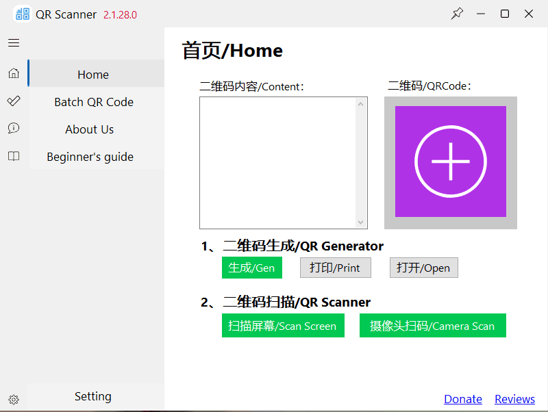The height and width of the screenshot is (412, 548).
Task: Click the 首页/Home page heading
Action: (232, 51)
